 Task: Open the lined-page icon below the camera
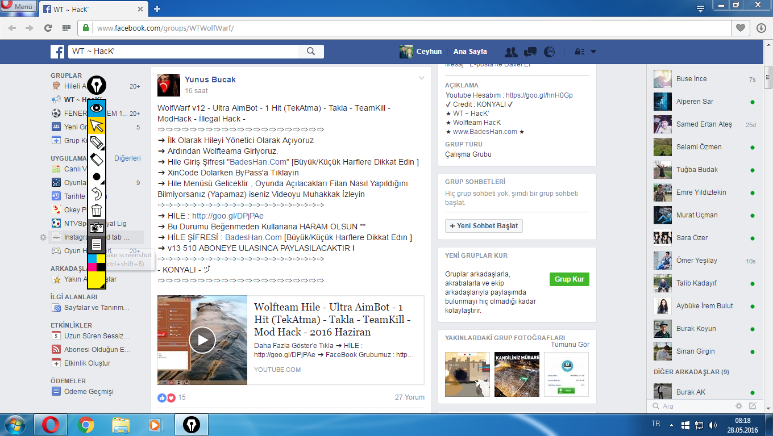pos(97,245)
